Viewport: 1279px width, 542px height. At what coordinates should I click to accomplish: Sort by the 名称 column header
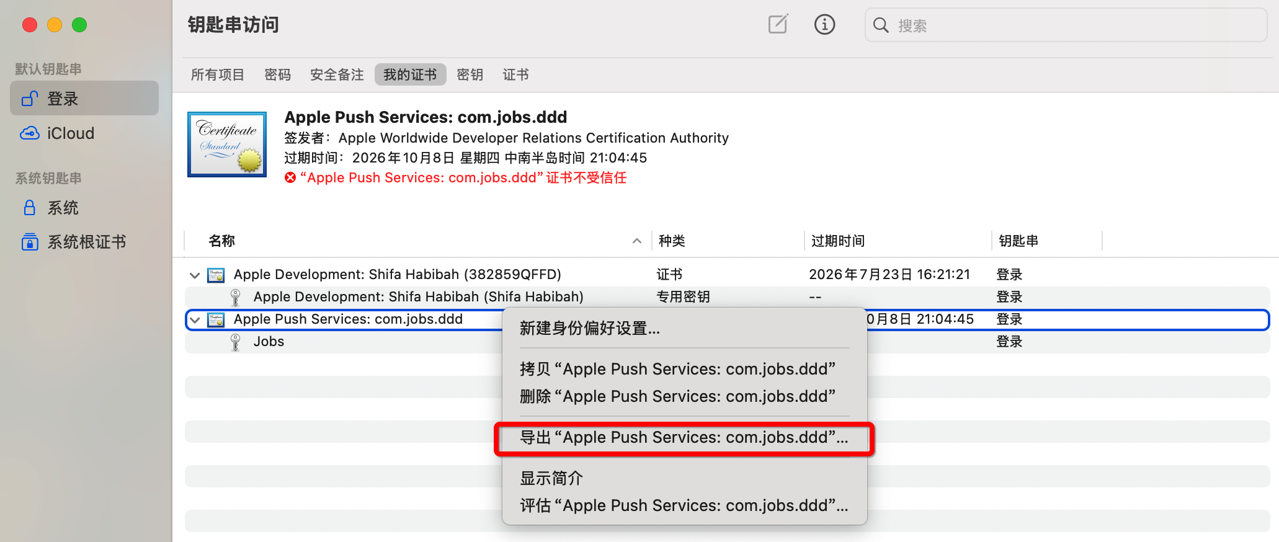tap(417, 241)
